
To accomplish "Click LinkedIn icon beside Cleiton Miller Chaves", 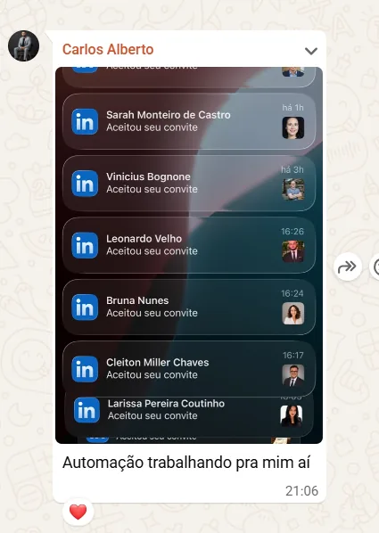I will tap(85, 369).
